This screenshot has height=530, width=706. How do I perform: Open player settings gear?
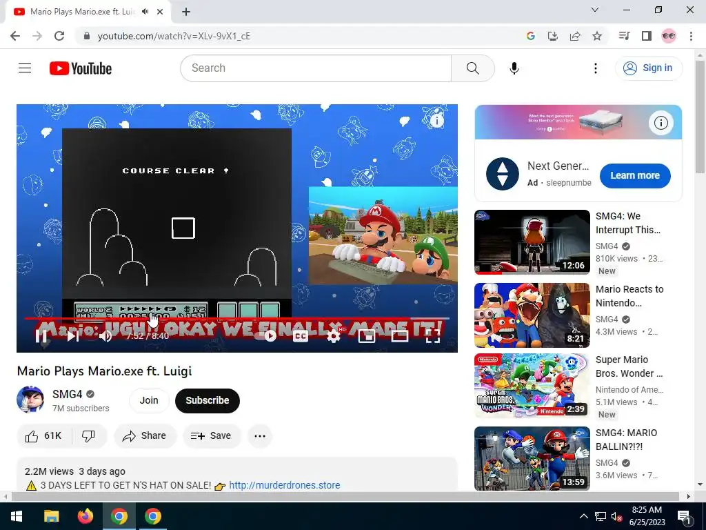(x=333, y=336)
